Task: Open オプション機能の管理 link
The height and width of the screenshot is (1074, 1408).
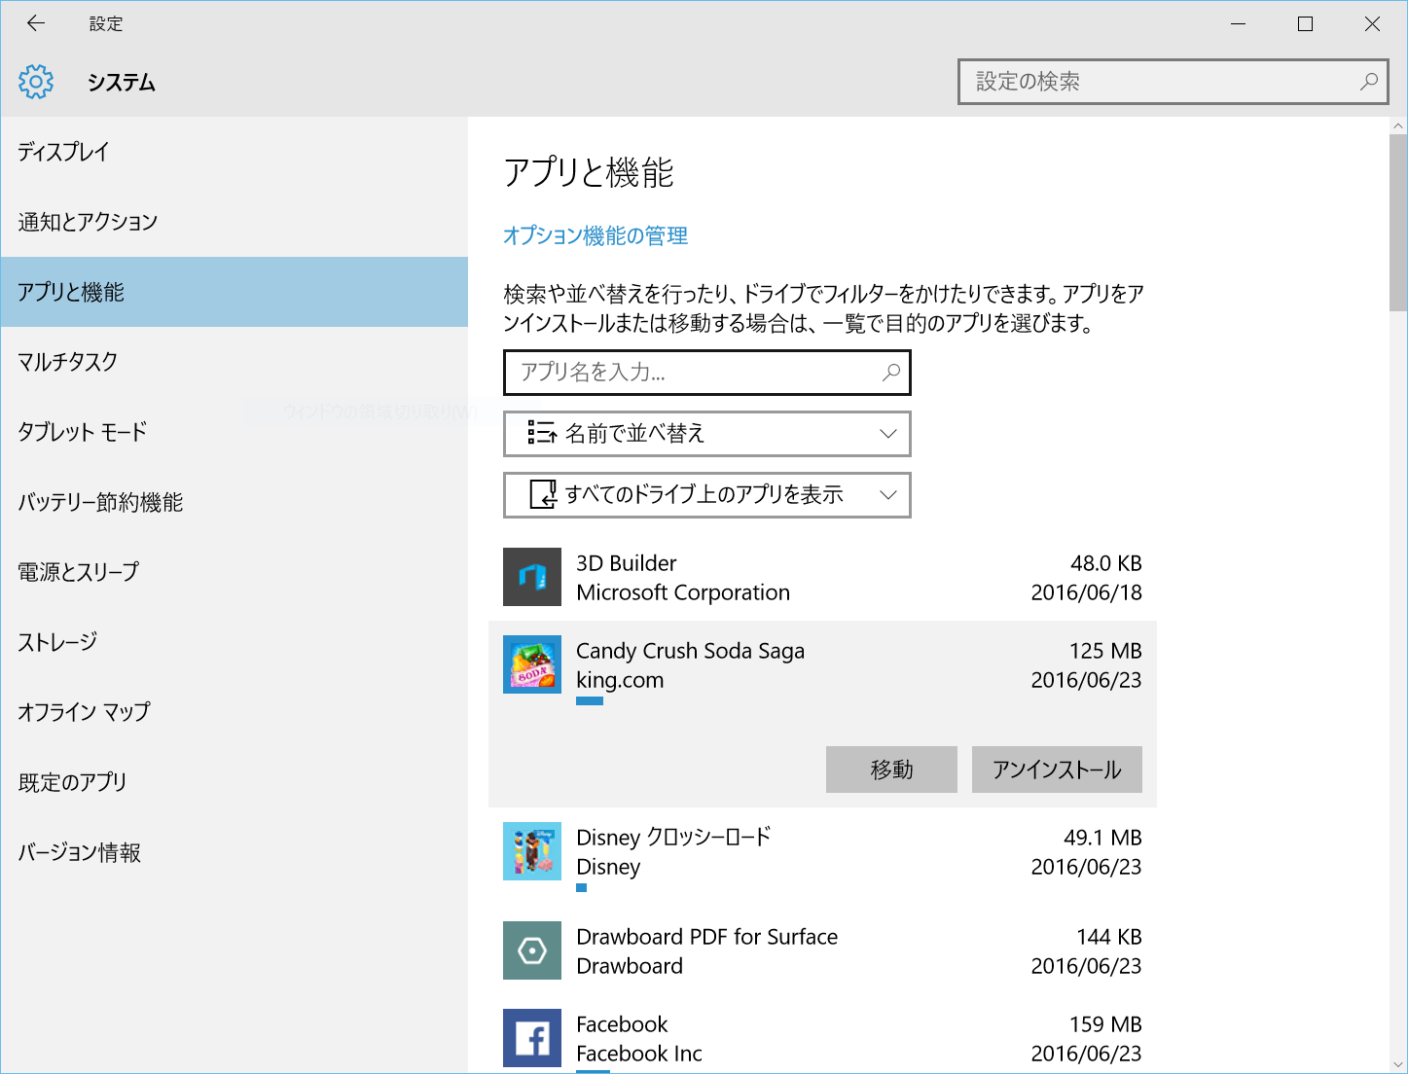Action: click(596, 235)
